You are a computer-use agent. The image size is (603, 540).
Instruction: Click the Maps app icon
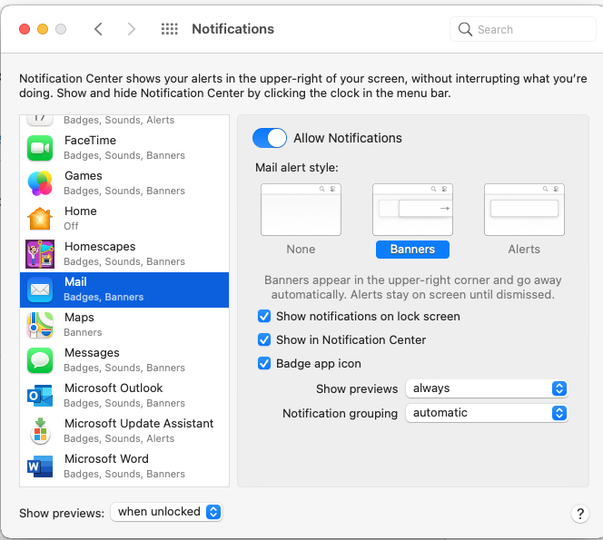(40, 325)
